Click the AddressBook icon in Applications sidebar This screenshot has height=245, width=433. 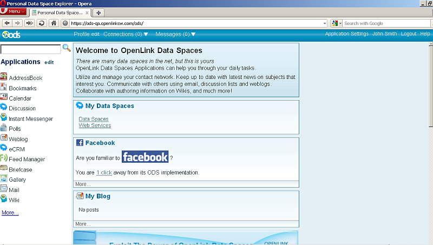[4, 77]
